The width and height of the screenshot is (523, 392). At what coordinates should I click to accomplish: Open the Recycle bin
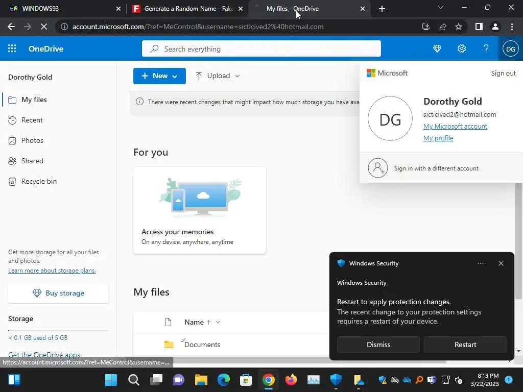[58, 181]
